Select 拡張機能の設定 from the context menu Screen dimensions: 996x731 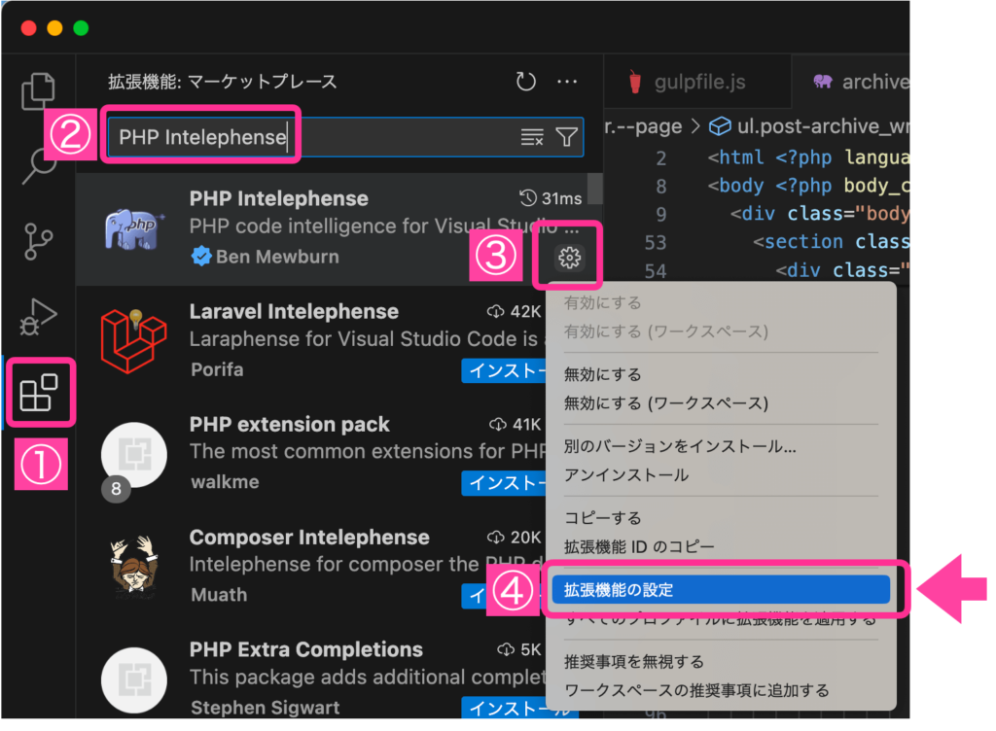point(722,589)
